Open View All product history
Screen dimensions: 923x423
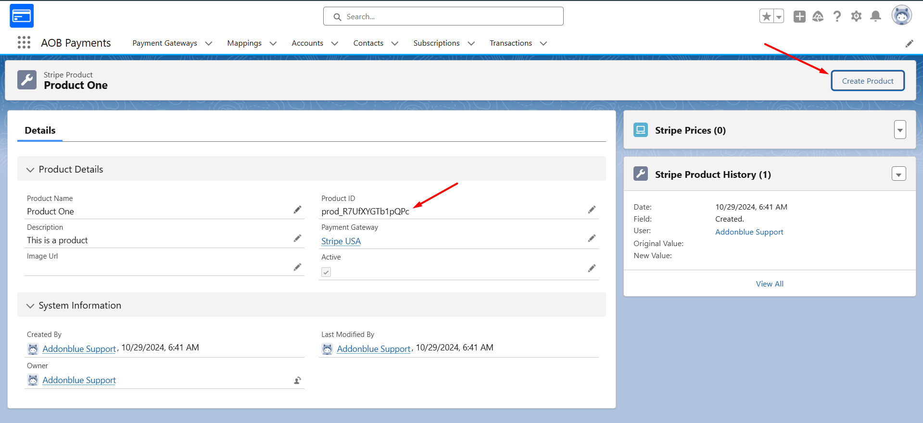pyautogui.click(x=770, y=284)
